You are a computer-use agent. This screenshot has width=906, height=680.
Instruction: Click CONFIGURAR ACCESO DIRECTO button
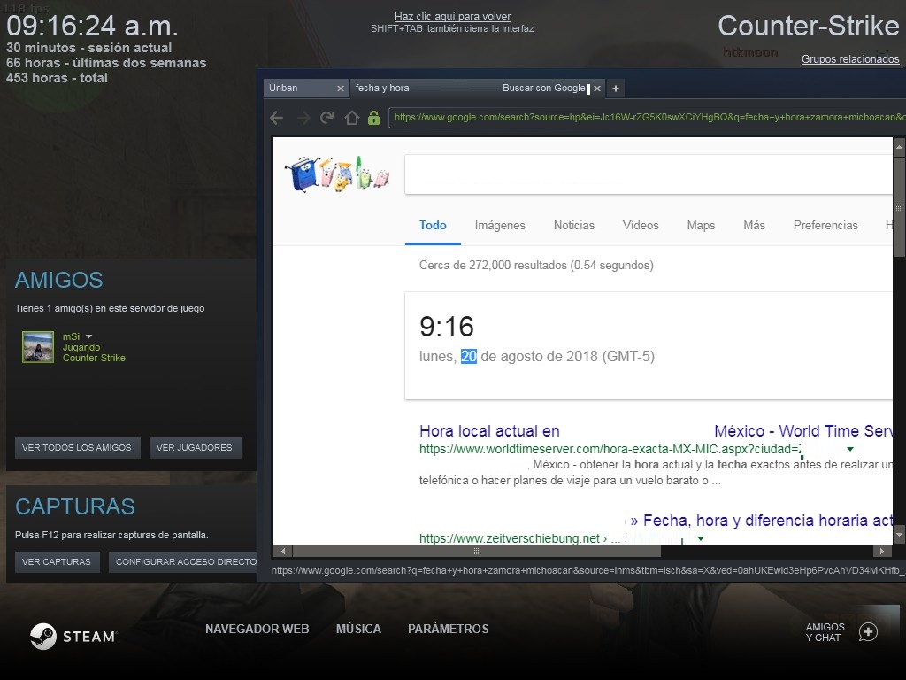[183, 561]
